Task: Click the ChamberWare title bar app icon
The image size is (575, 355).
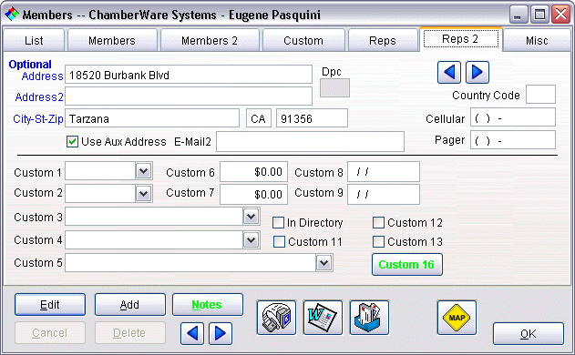Action: [11, 15]
